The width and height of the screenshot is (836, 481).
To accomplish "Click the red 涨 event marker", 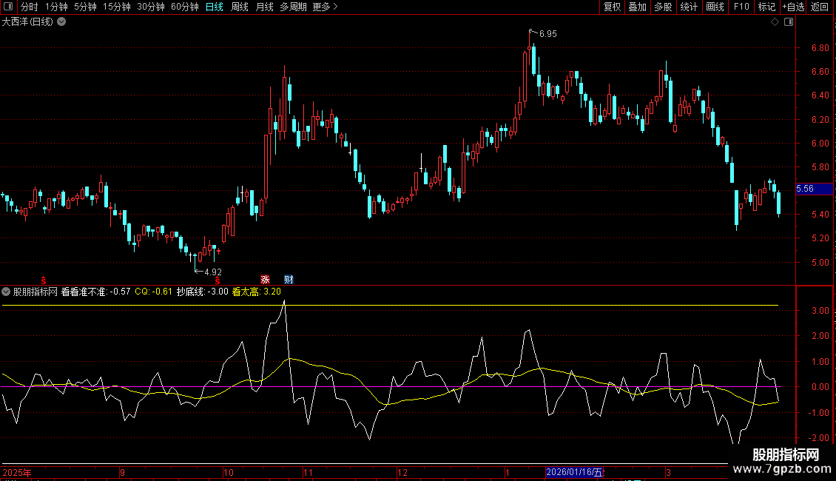I will point(265,280).
